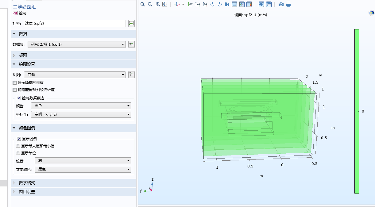Screen dimensions: 375x207
Task: Switch to the yz plane view
Action: [x=198, y=4]
